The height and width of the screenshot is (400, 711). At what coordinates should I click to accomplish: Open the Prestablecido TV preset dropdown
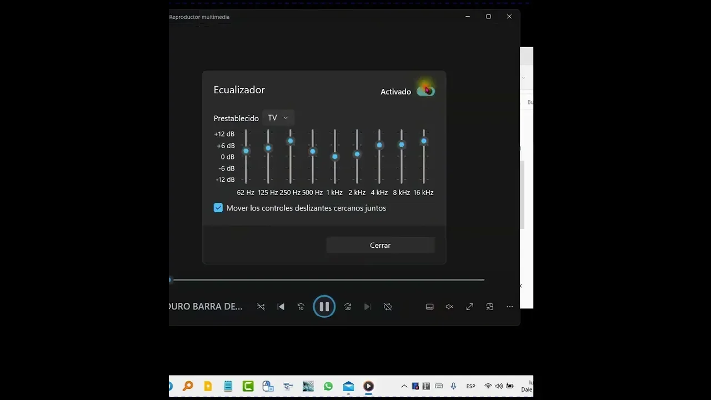[278, 118]
